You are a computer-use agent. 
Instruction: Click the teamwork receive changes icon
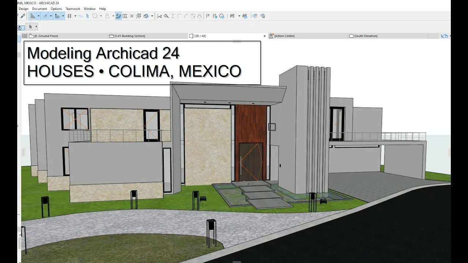[263, 16]
